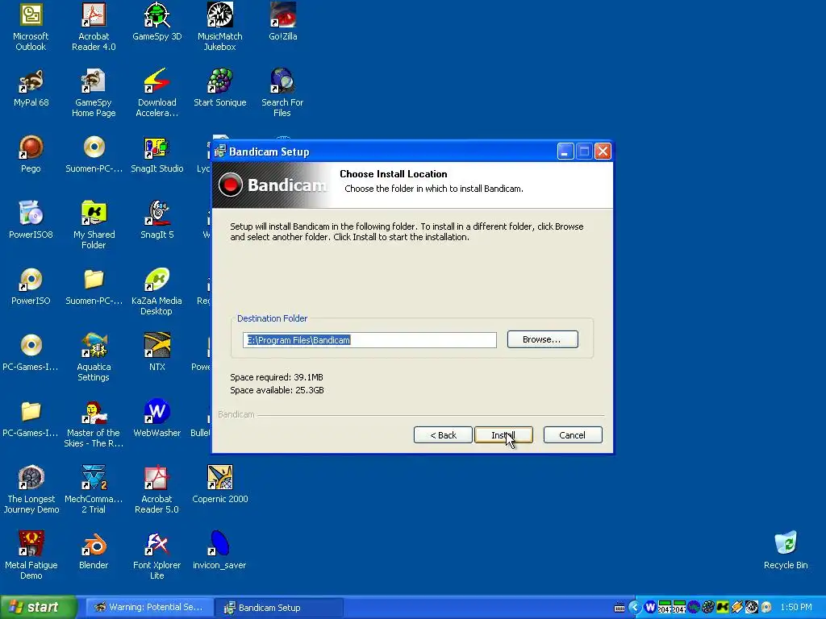
Task: Select the Metal Fatigue Demo icon
Action: coord(31,555)
